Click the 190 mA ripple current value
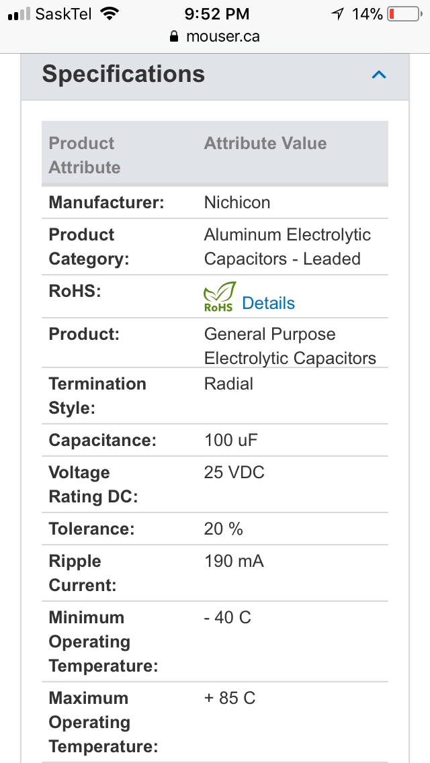 click(234, 561)
